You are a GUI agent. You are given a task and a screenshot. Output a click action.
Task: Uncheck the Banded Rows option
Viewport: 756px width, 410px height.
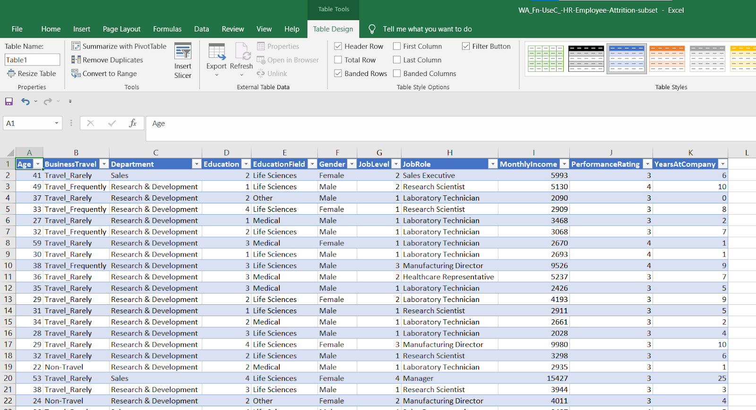(x=338, y=74)
